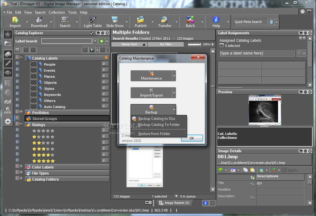Check the zero-star rating checkbox
Screen dimensions: 316x216
click(x=18, y=129)
